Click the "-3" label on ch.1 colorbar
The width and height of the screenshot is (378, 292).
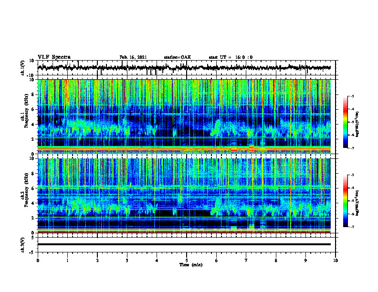[352, 96]
